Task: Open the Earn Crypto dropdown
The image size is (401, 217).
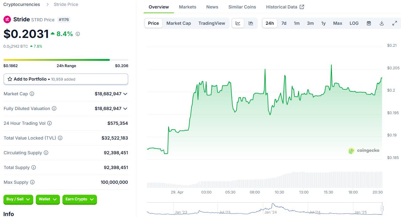Action: (x=80, y=199)
